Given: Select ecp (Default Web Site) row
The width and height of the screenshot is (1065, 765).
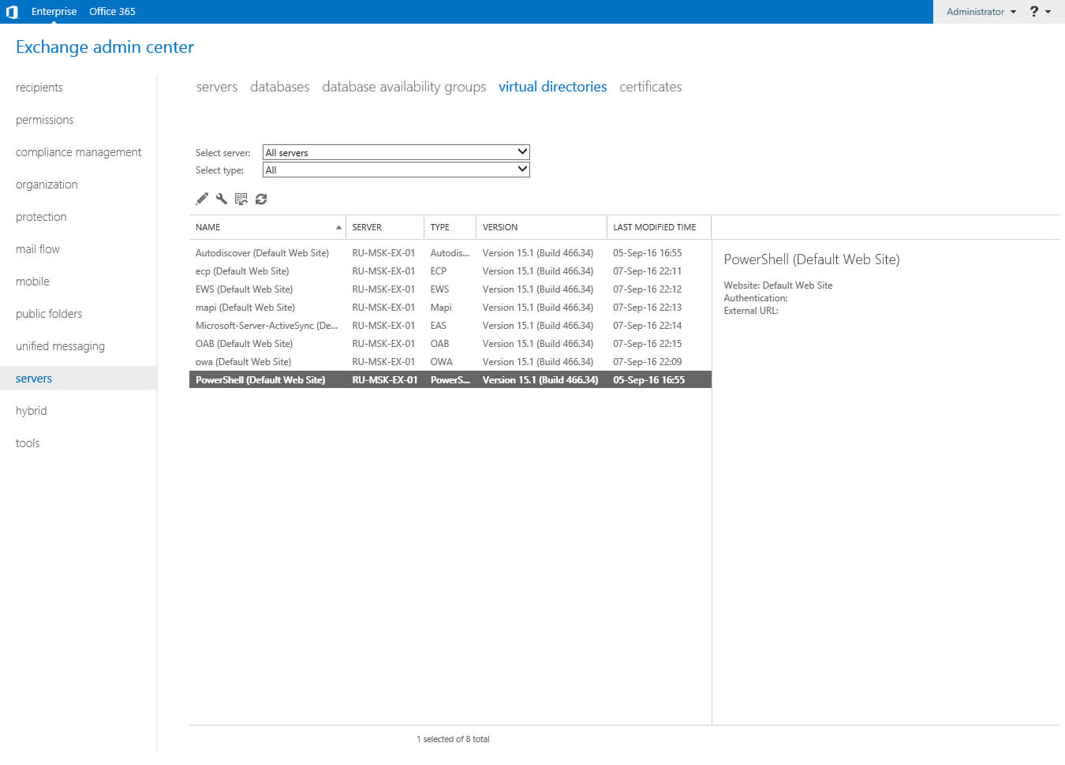Looking at the screenshot, I should (450, 271).
